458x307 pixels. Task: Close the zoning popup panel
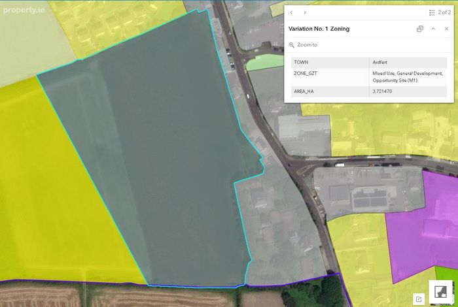point(446,29)
